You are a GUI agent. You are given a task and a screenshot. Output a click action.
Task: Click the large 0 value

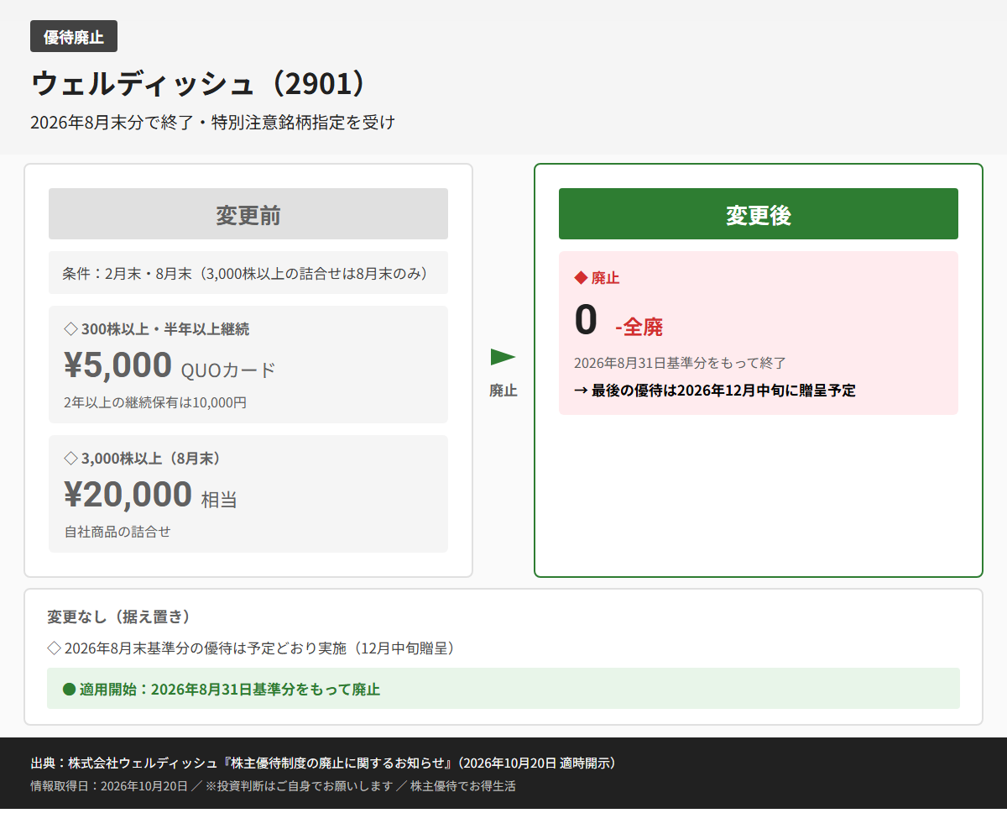(x=586, y=320)
